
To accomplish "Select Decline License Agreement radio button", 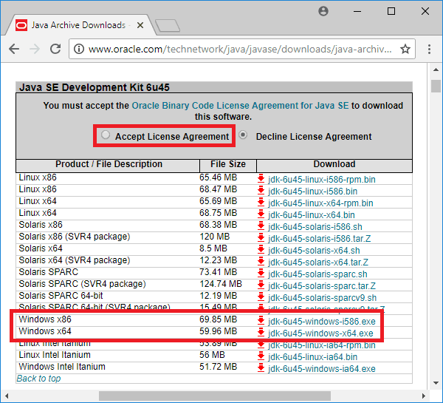I will 243,135.
